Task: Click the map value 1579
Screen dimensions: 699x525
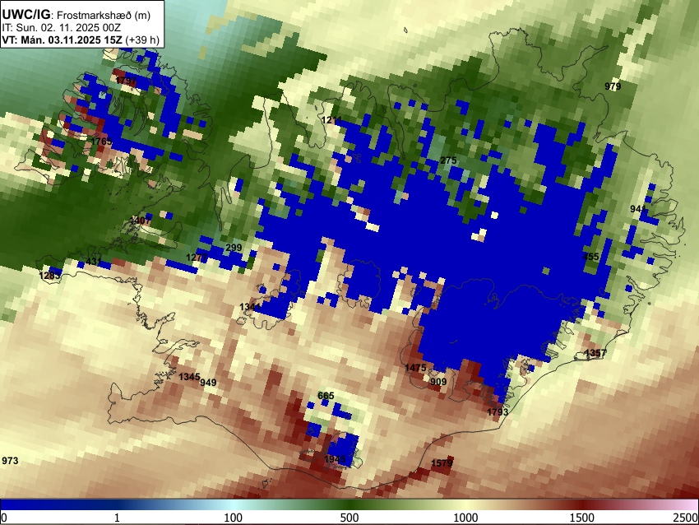Action: click(442, 463)
